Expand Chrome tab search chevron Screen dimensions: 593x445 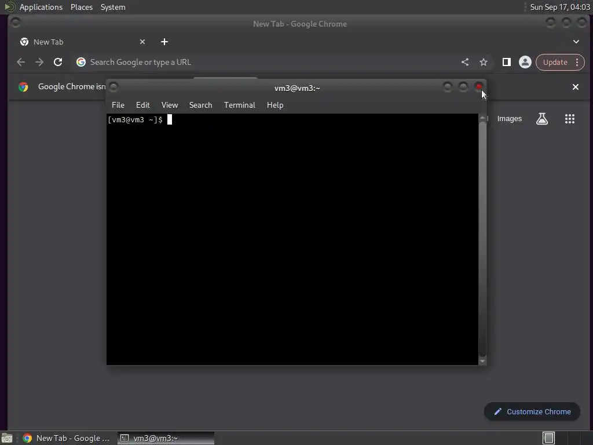tap(576, 42)
